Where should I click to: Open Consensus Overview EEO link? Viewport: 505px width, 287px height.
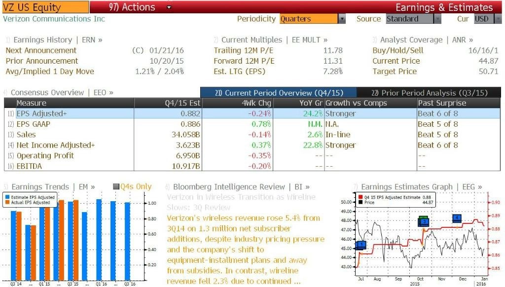(62, 93)
